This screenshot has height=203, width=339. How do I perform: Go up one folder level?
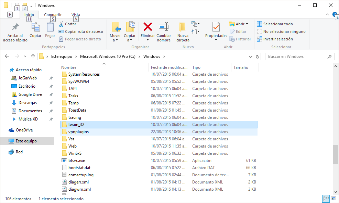point(33,56)
